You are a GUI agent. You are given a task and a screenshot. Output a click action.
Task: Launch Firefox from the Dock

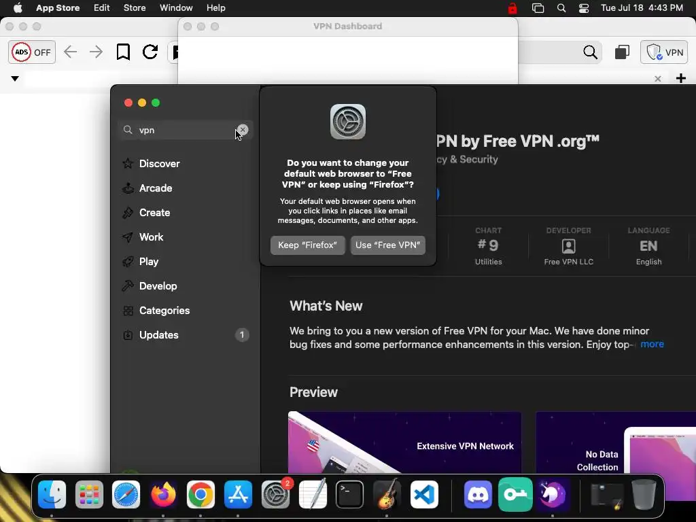[x=163, y=494]
